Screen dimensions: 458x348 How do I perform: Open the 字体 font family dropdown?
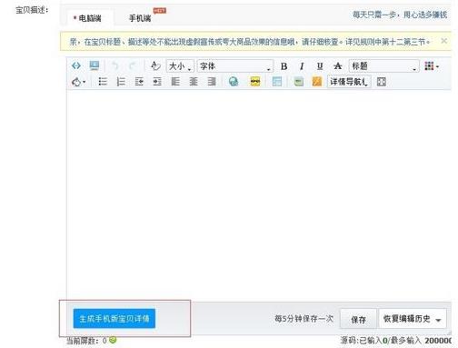[235, 66]
